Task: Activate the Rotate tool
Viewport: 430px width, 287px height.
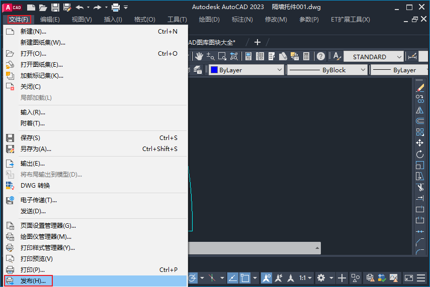Action: tap(420, 154)
